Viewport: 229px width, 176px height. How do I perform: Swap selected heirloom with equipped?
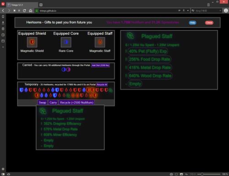tap(43, 102)
